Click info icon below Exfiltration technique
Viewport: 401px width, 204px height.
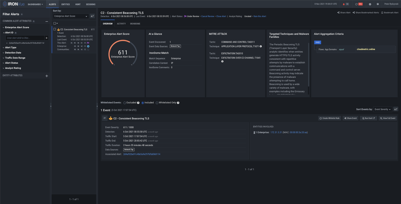click(222, 61)
